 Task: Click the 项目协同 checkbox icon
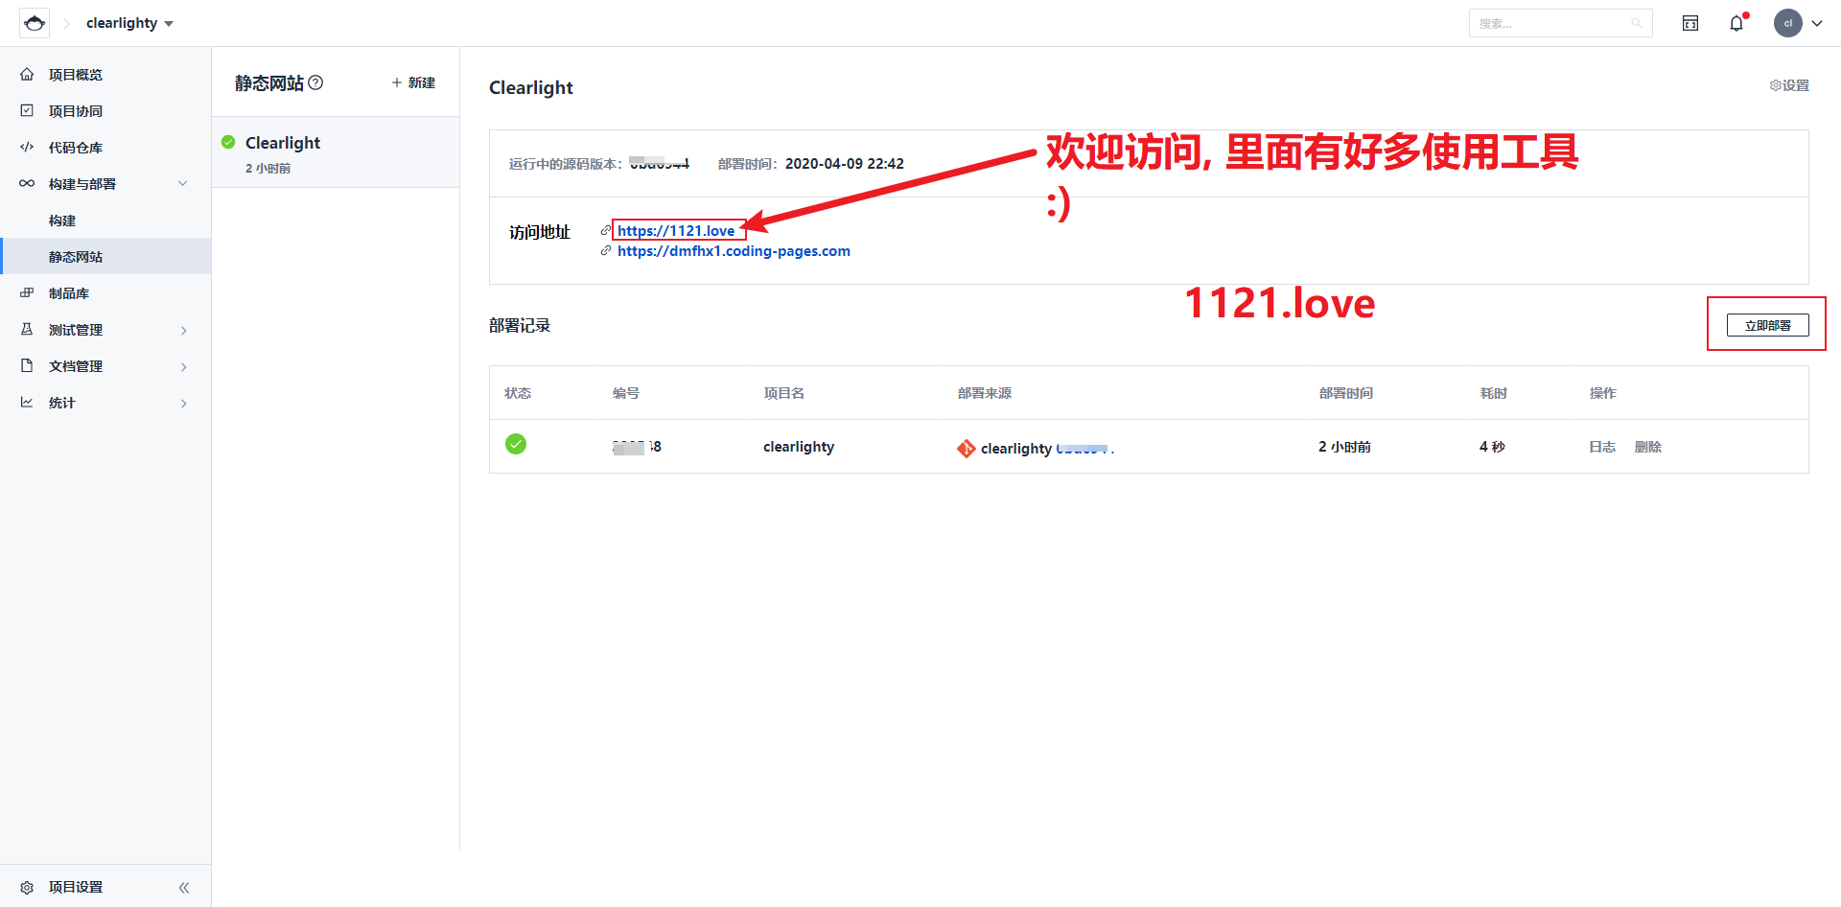(27, 110)
